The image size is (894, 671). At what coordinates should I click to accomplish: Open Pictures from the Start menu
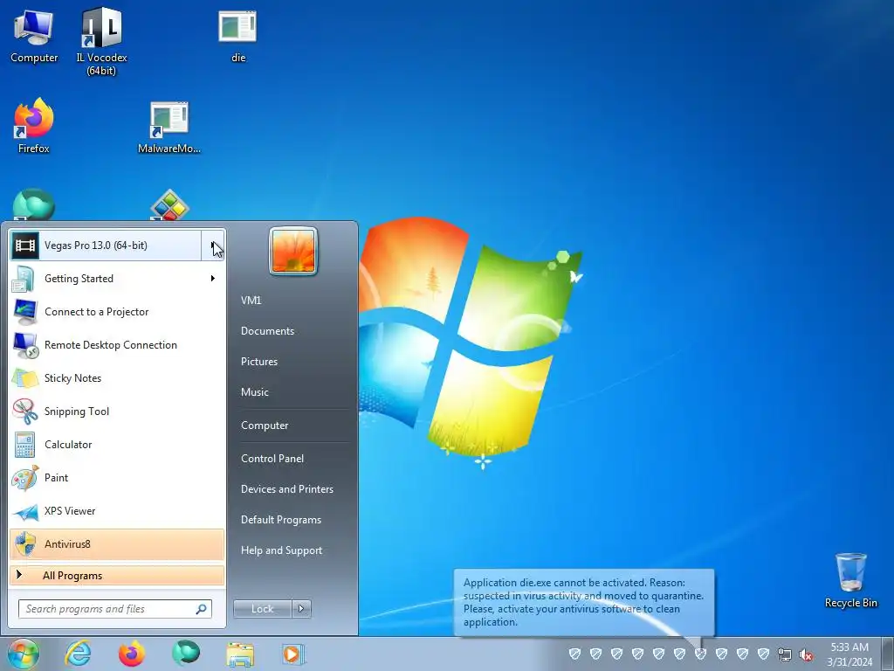pos(258,361)
